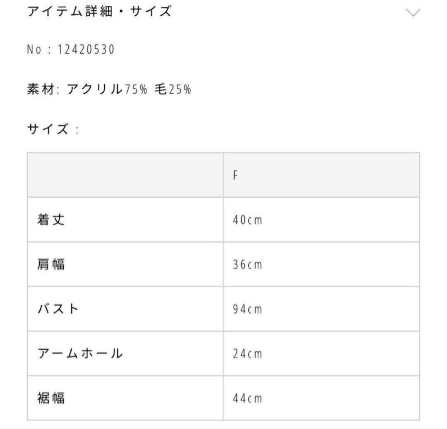Click the 94cm bust value
The image size is (447, 429).
click(x=247, y=309)
